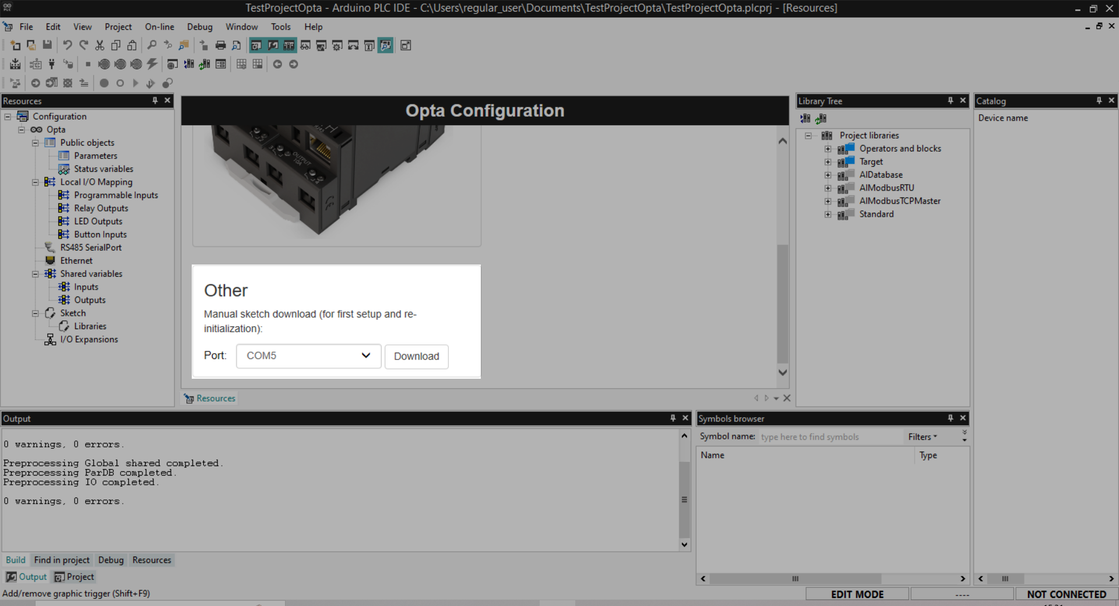This screenshot has height=606, width=1119.
Task: Open the On-line menu
Action: pos(160,26)
